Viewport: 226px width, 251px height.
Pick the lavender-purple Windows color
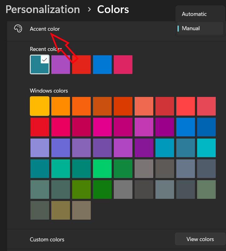coord(39,148)
